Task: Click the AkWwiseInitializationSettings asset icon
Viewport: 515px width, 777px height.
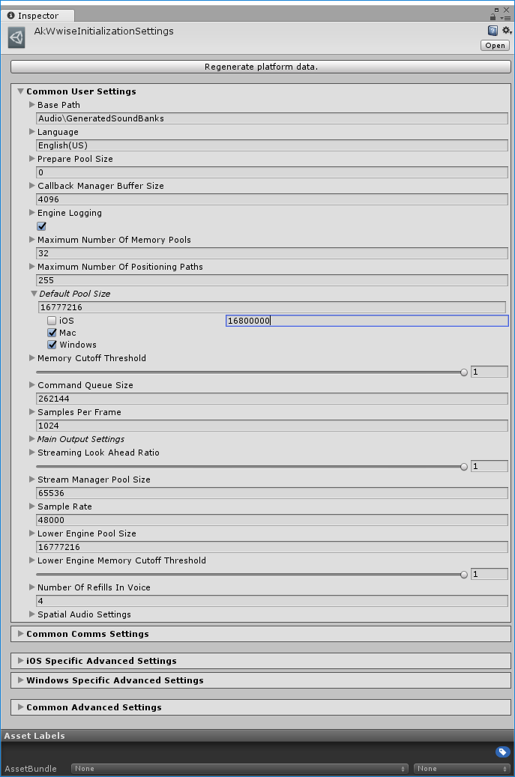Action: coord(16,37)
